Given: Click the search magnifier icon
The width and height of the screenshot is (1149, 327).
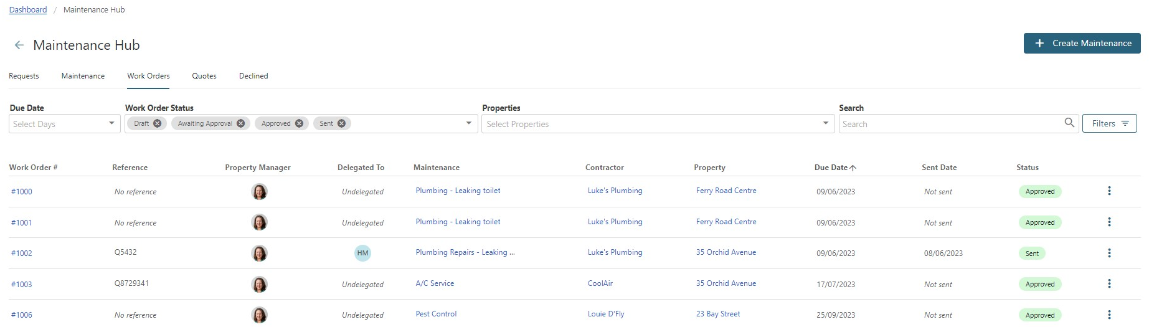Looking at the screenshot, I should click(1069, 123).
